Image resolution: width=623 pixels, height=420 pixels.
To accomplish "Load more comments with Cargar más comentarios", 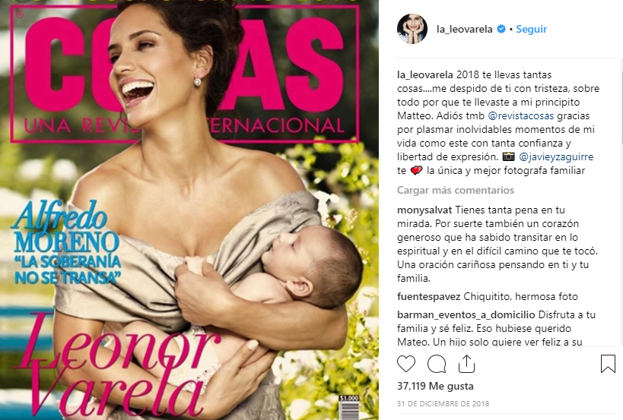I will [x=456, y=190].
